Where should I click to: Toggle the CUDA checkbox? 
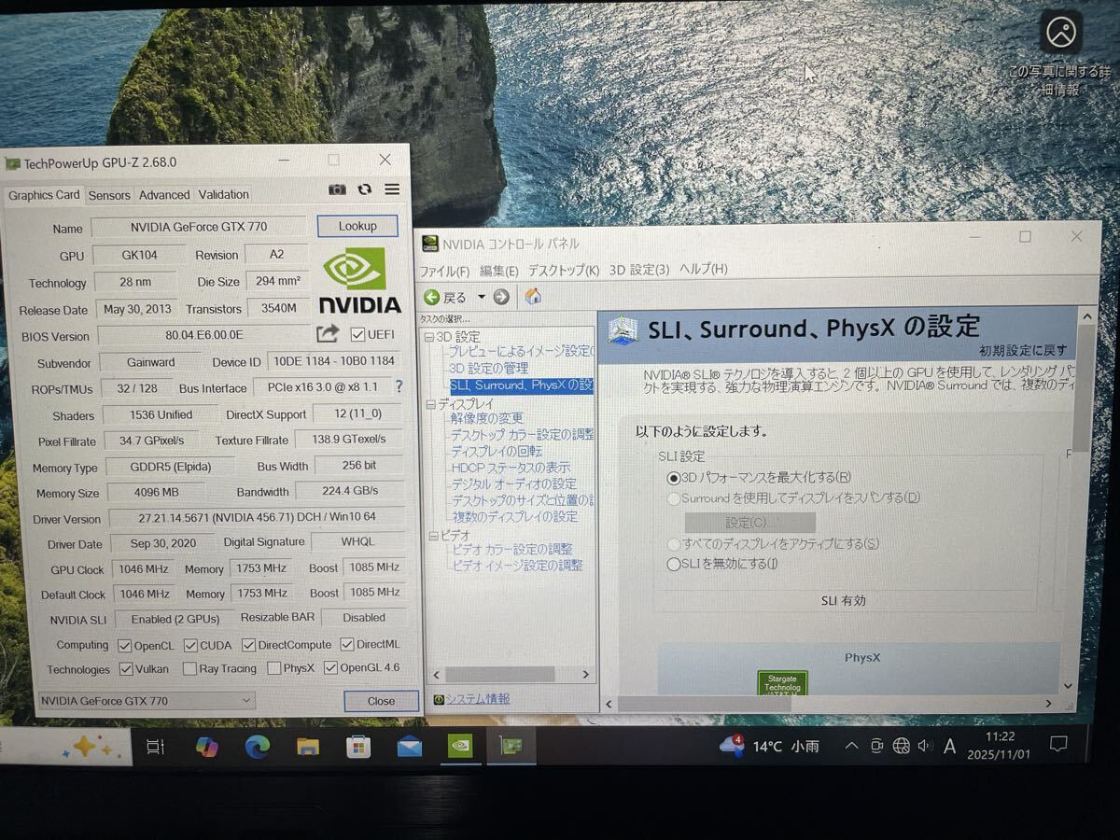click(x=190, y=645)
